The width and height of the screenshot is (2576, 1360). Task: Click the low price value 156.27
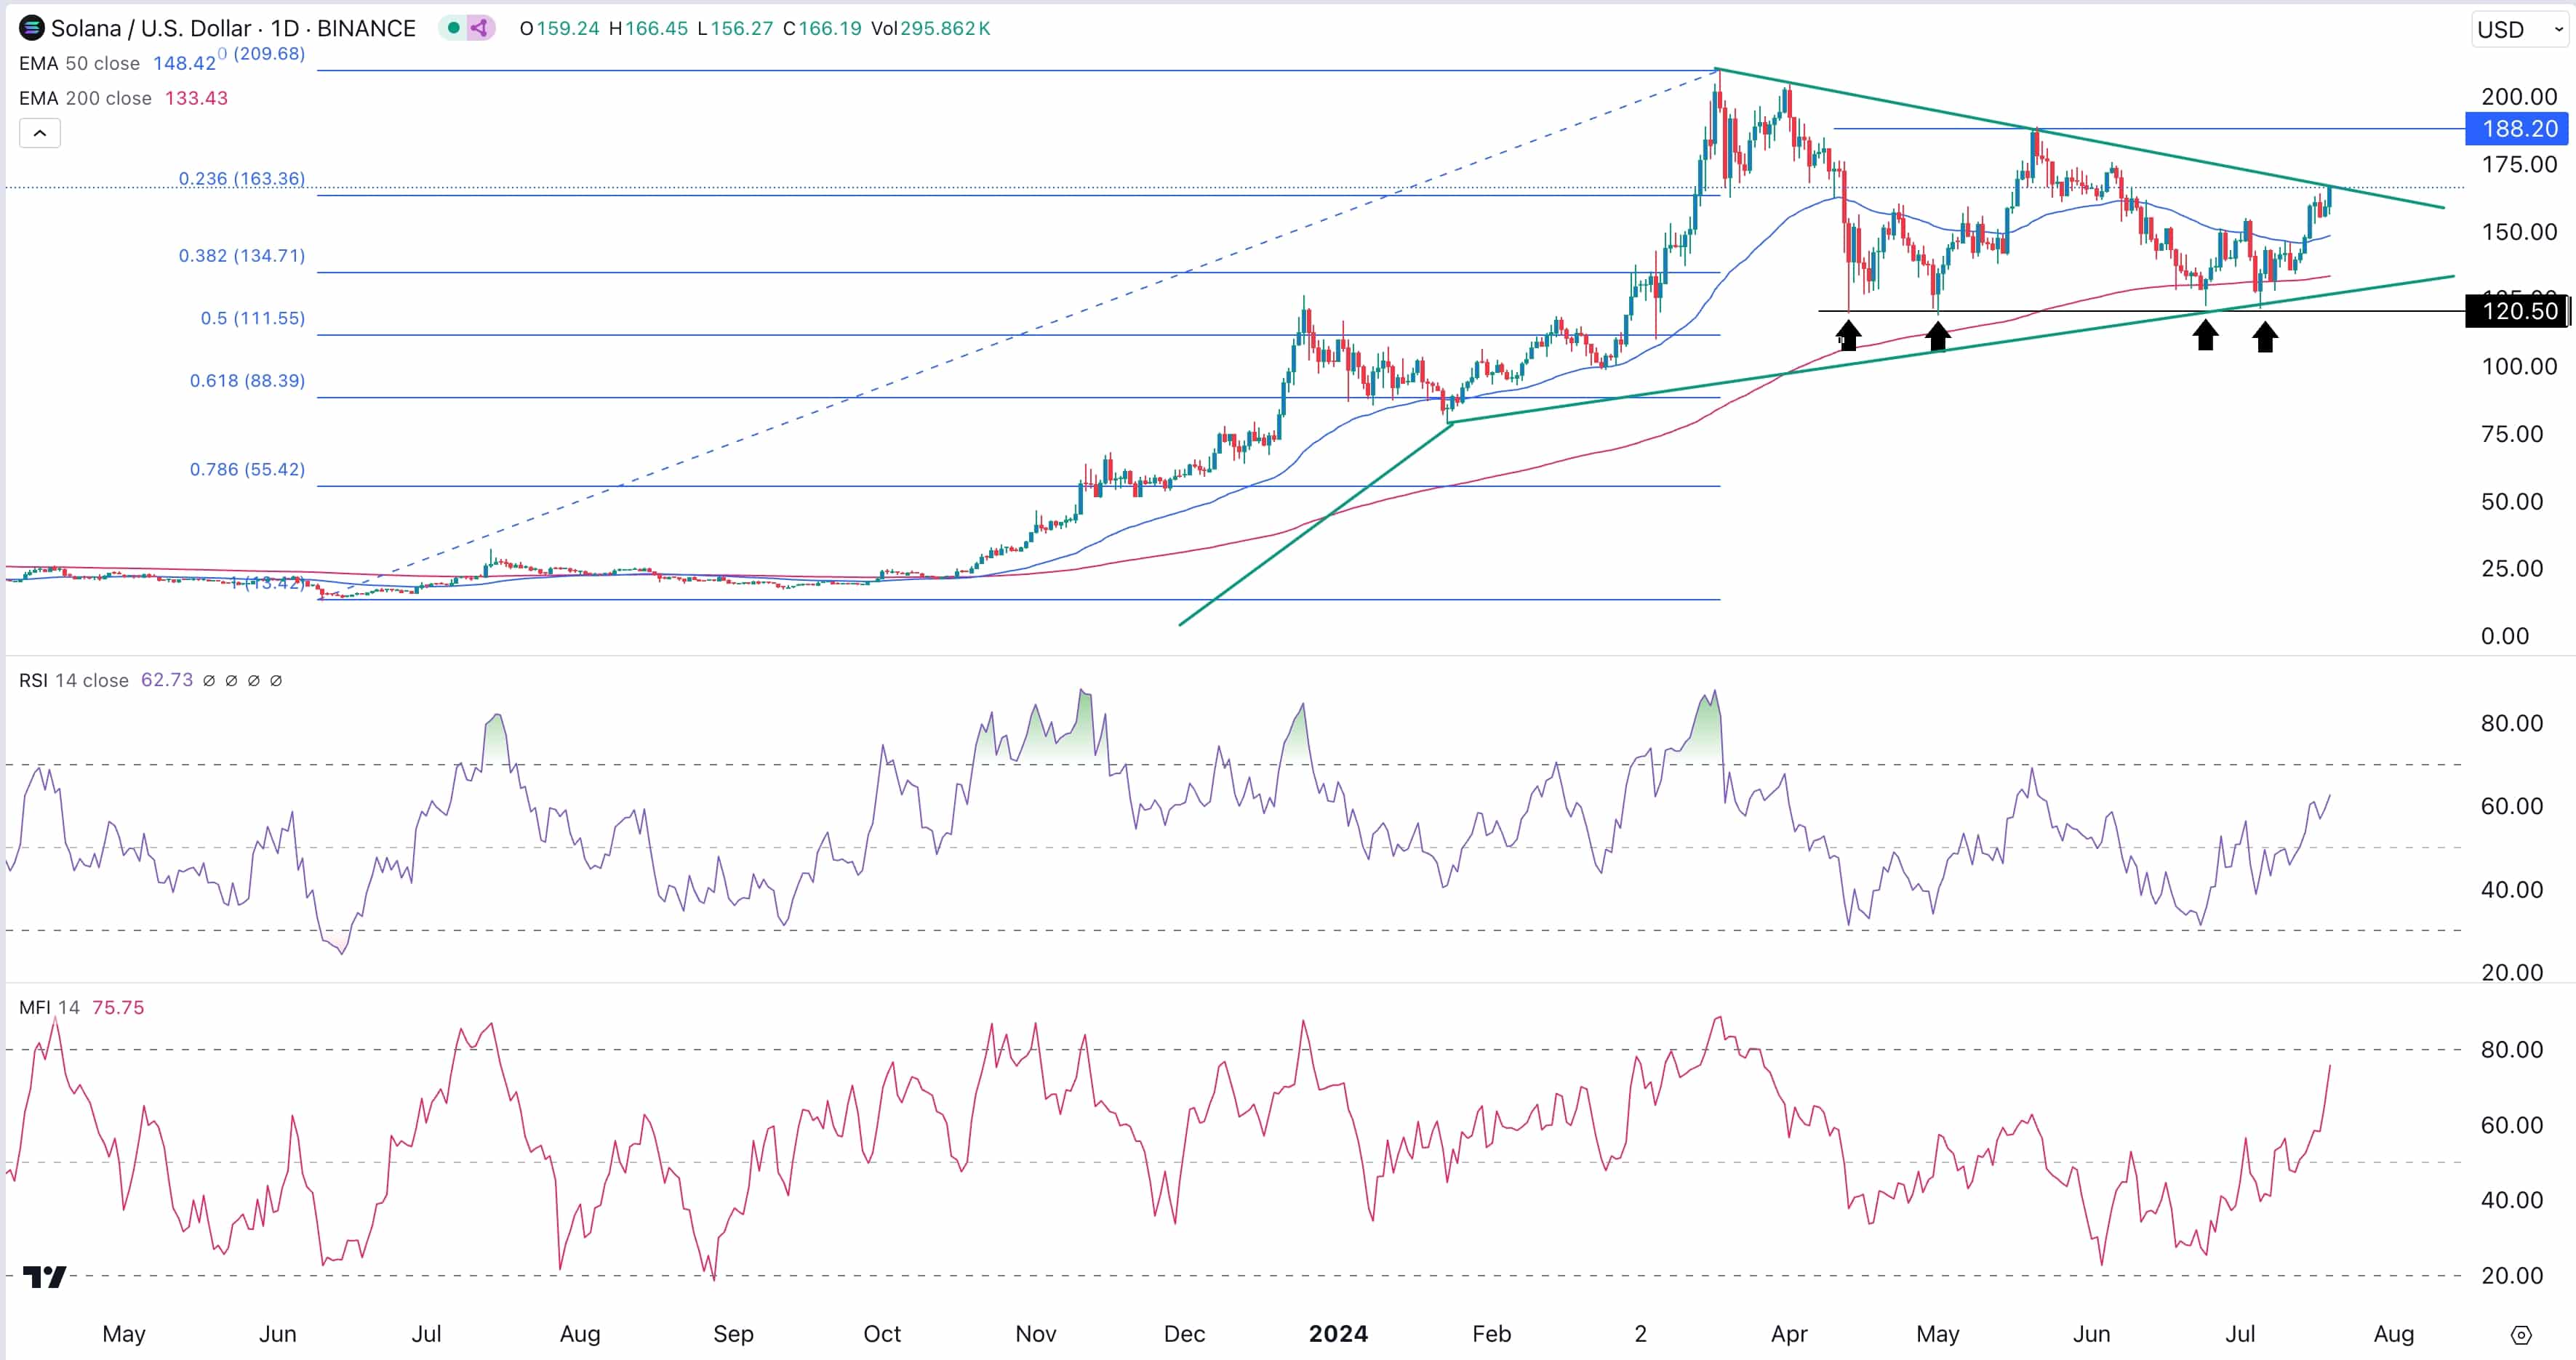tap(741, 28)
